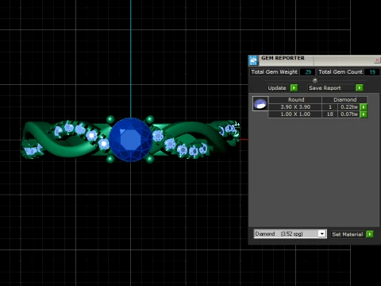
Task: Click the Set Material label
Action: pyautogui.click(x=348, y=234)
